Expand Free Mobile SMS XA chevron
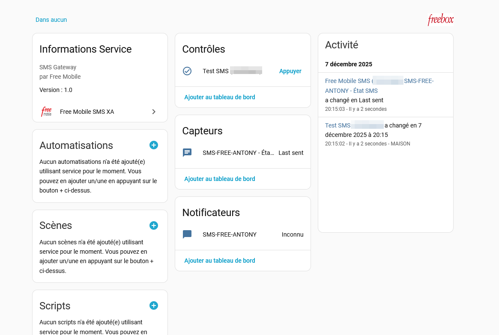The image size is (499, 335). 154,112
